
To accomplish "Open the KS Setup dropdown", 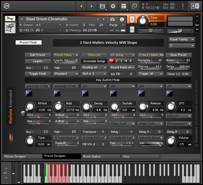I will point(122,55).
